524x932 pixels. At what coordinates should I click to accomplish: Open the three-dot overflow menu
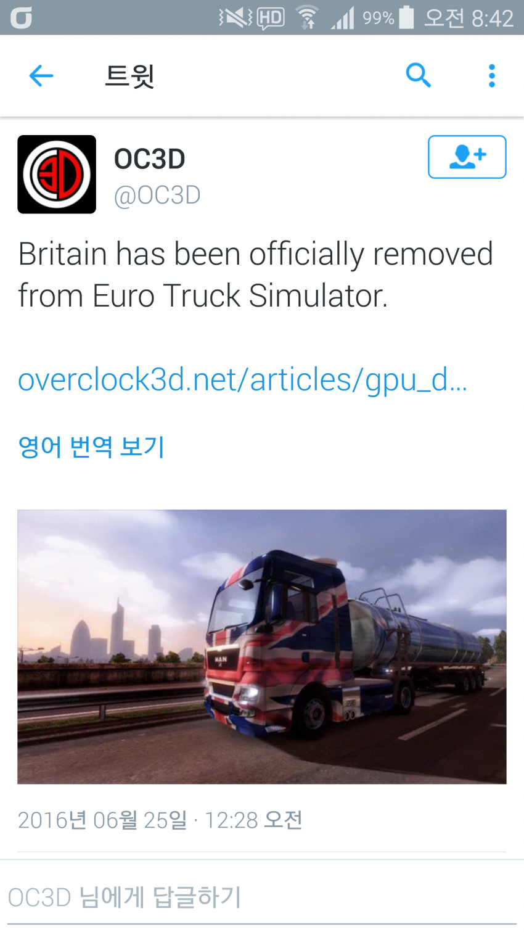491,76
